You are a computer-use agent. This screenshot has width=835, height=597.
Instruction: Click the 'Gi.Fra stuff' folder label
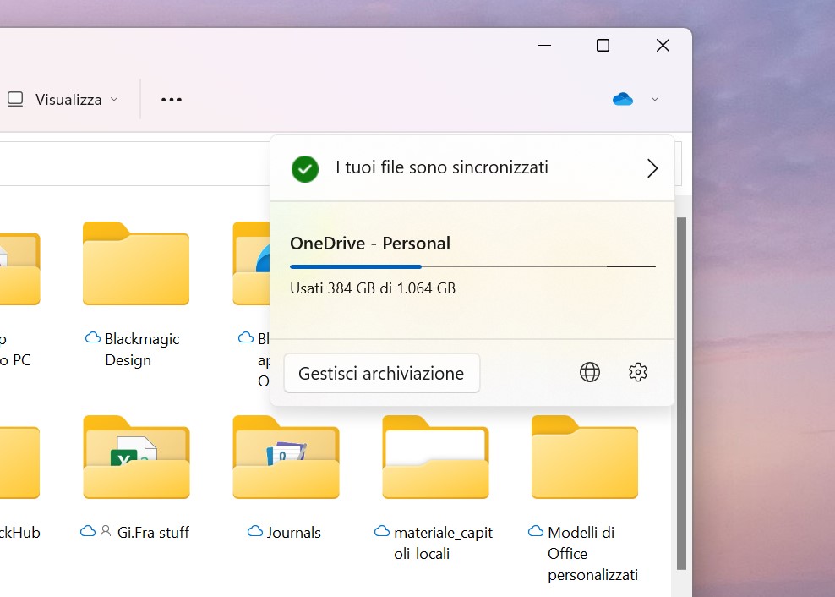[x=153, y=532]
